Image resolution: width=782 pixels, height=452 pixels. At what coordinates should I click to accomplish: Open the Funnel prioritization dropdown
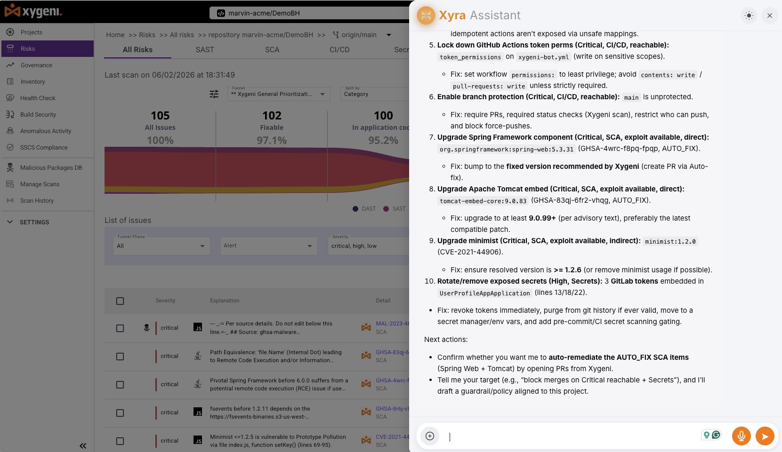278,94
